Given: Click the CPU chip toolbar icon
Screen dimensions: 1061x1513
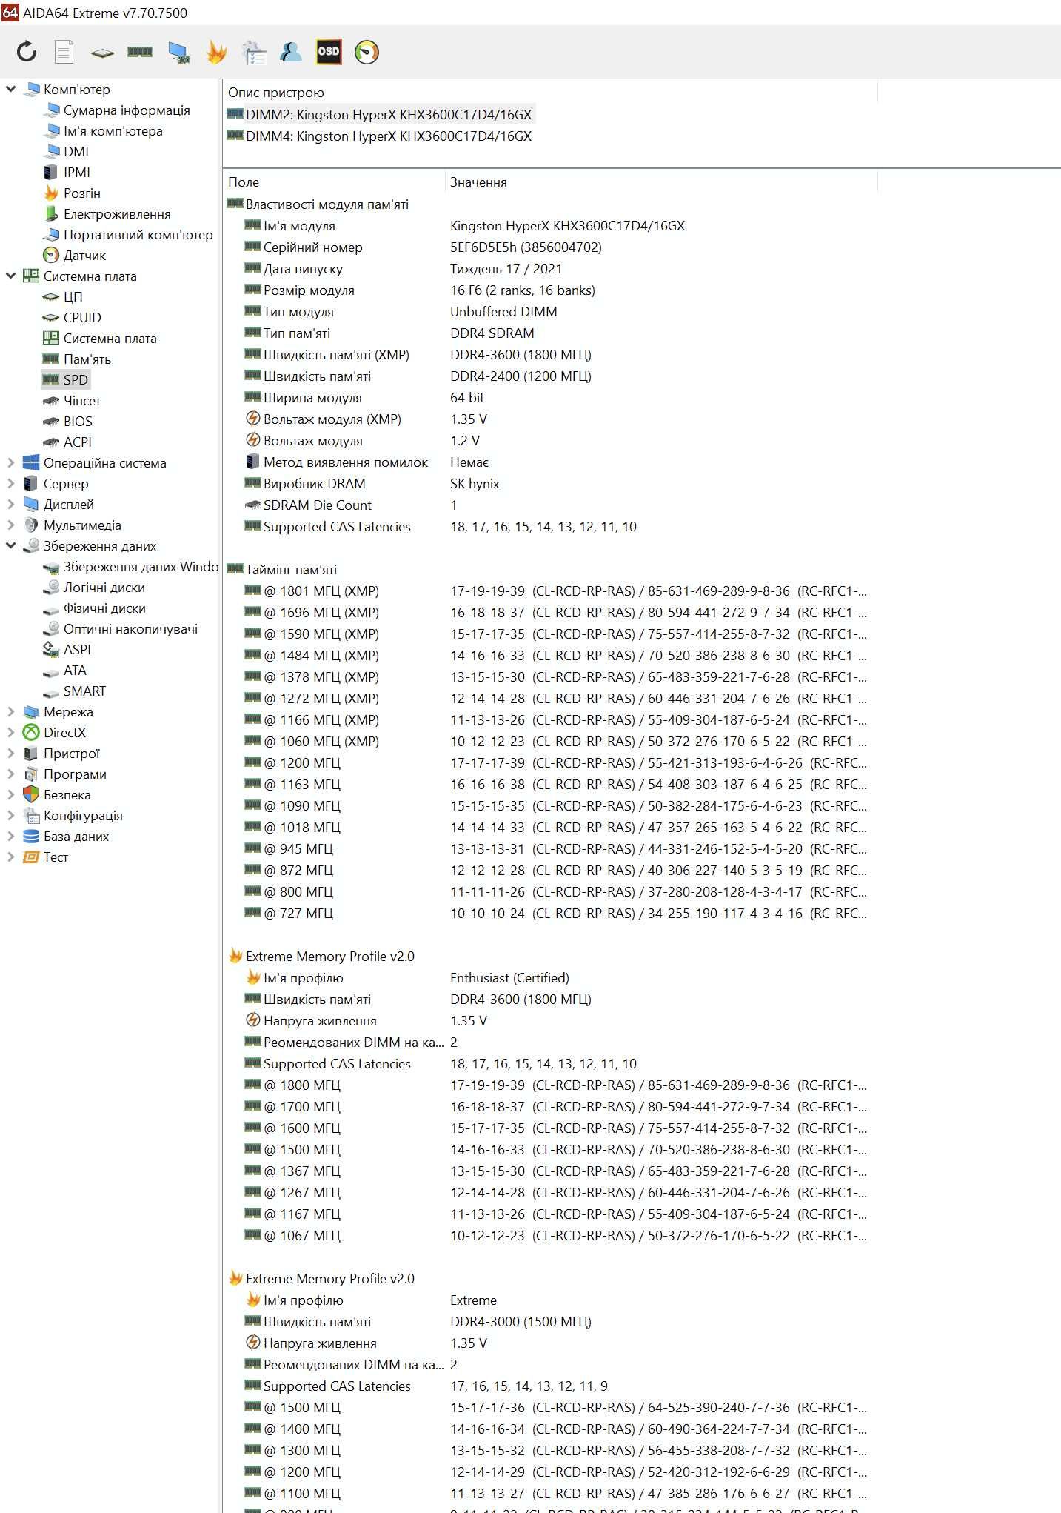Looking at the screenshot, I should click(x=102, y=53).
